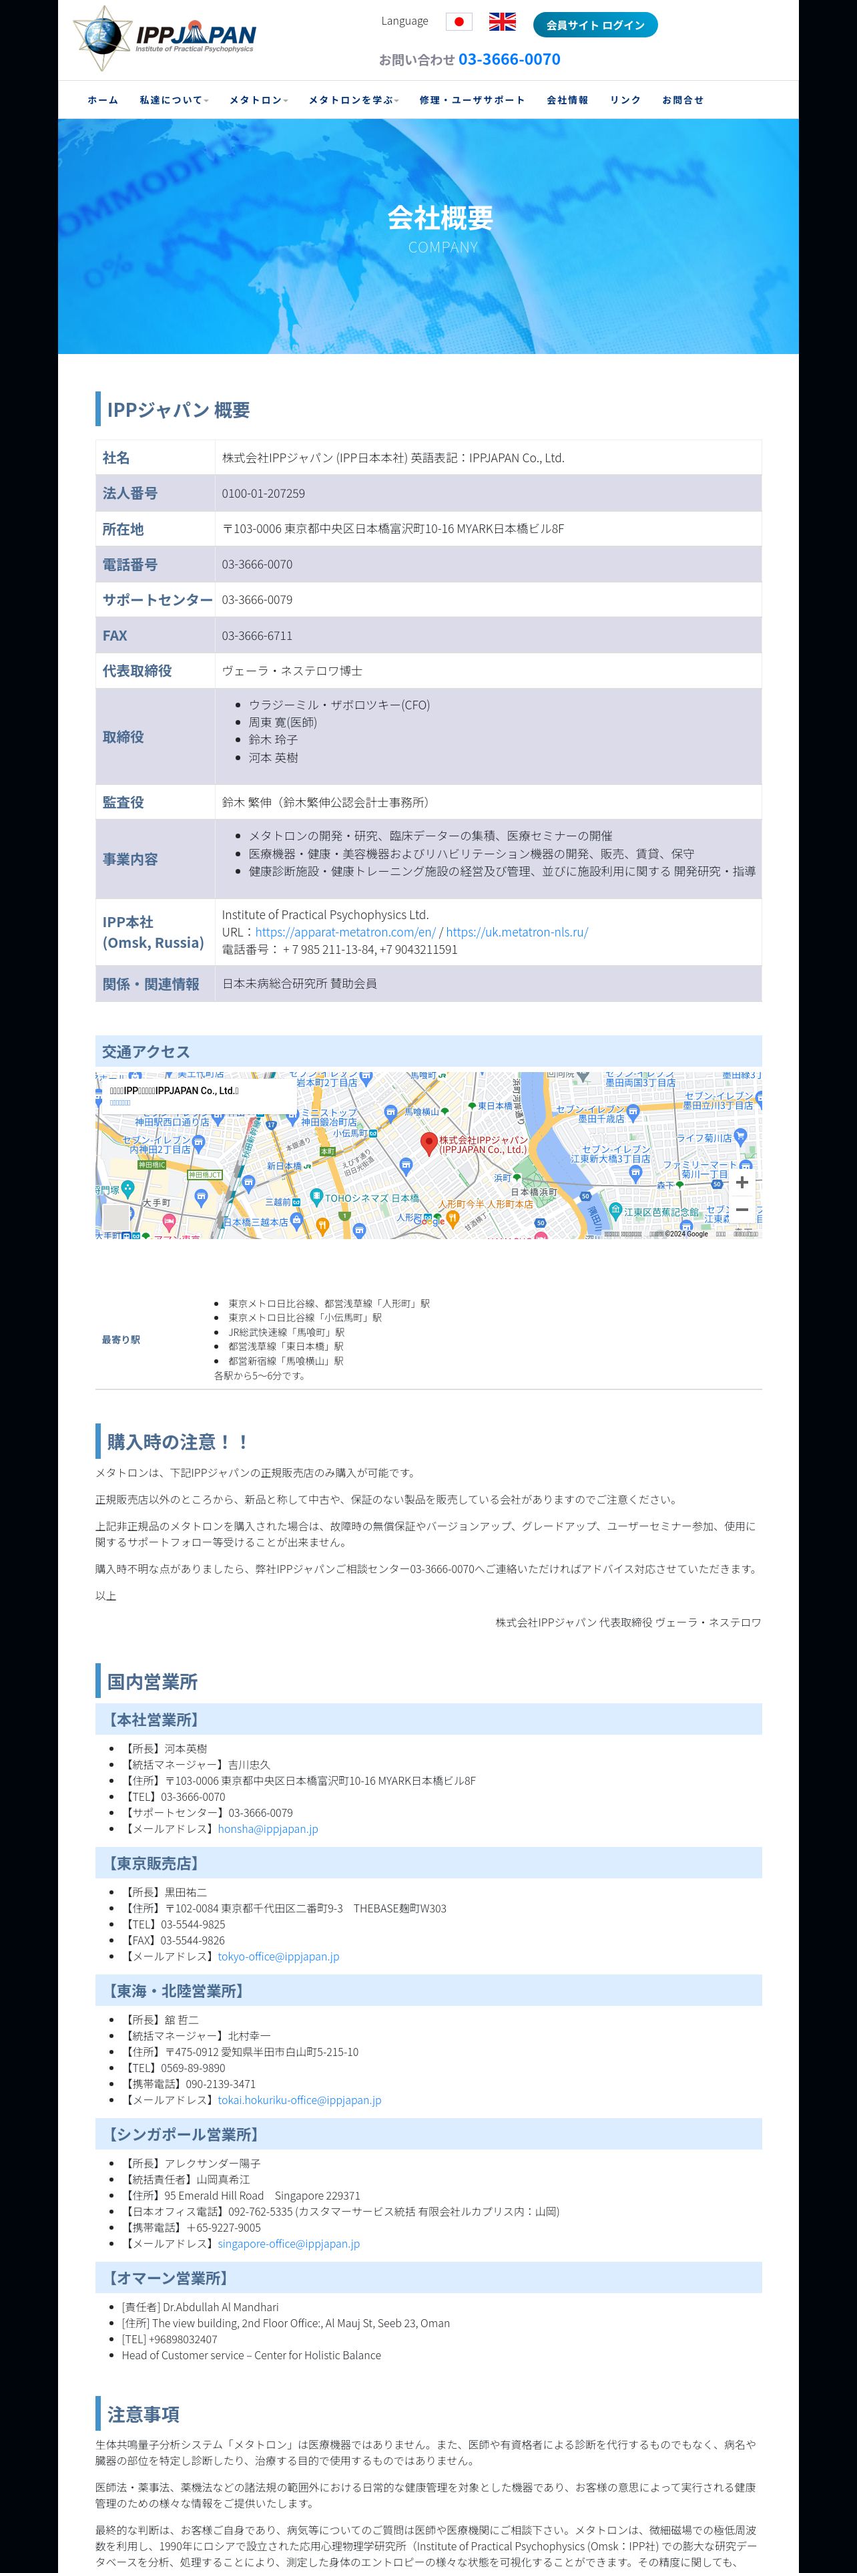Open お問合せ menu item
This screenshot has width=857, height=2573.
[683, 100]
